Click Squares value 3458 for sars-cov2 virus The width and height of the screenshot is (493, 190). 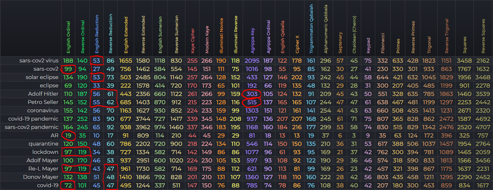(x=465, y=60)
